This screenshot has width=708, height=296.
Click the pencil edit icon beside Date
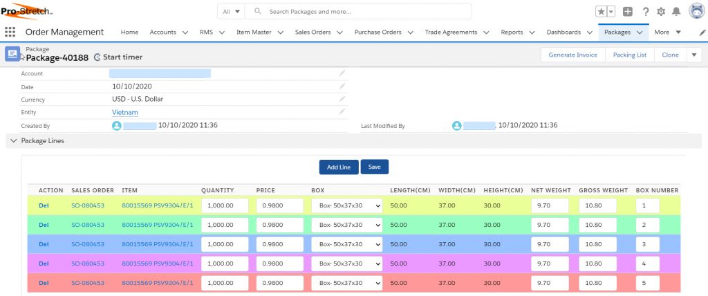342,86
